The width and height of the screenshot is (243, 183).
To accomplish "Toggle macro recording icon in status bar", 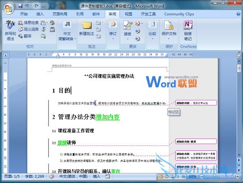I will (107, 177).
